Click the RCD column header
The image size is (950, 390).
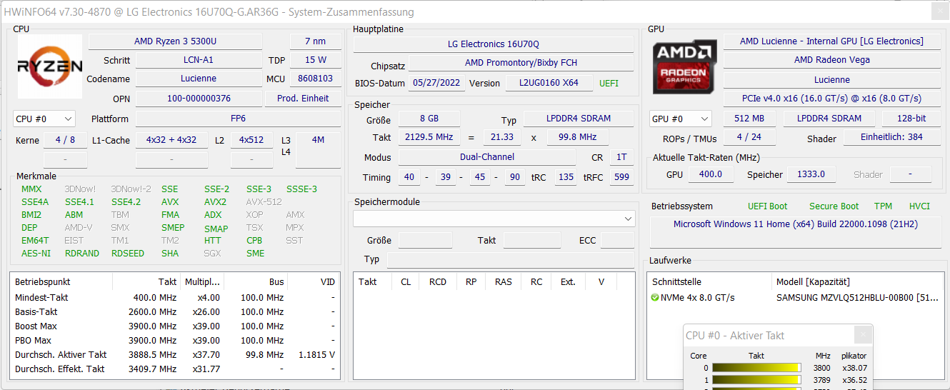pos(438,281)
